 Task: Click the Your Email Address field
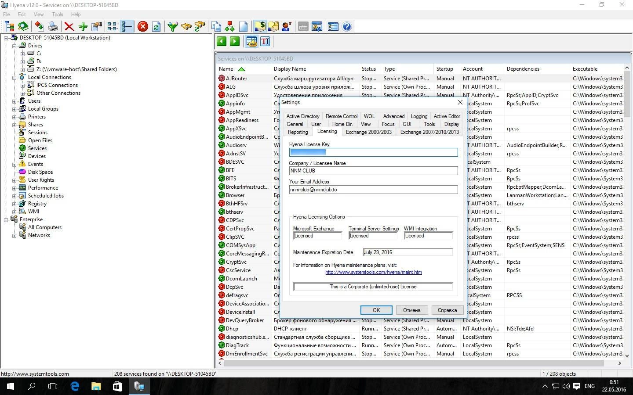click(374, 190)
